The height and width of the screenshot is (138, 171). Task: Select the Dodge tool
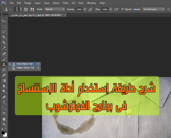pyautogui.click(x=4, y=91)
